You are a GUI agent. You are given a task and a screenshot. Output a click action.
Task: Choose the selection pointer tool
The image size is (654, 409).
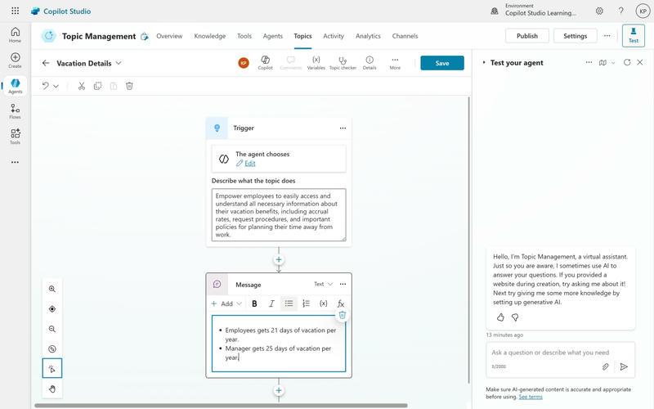[x=52, y=368]
